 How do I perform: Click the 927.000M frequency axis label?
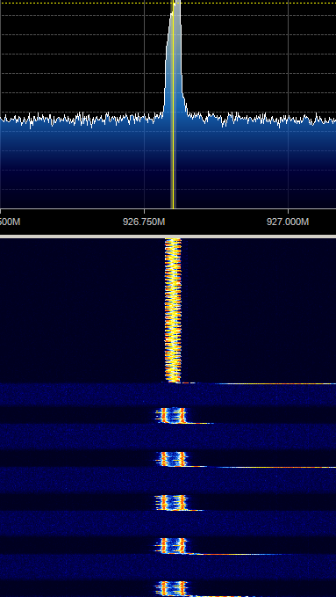[x=288, y=222]
